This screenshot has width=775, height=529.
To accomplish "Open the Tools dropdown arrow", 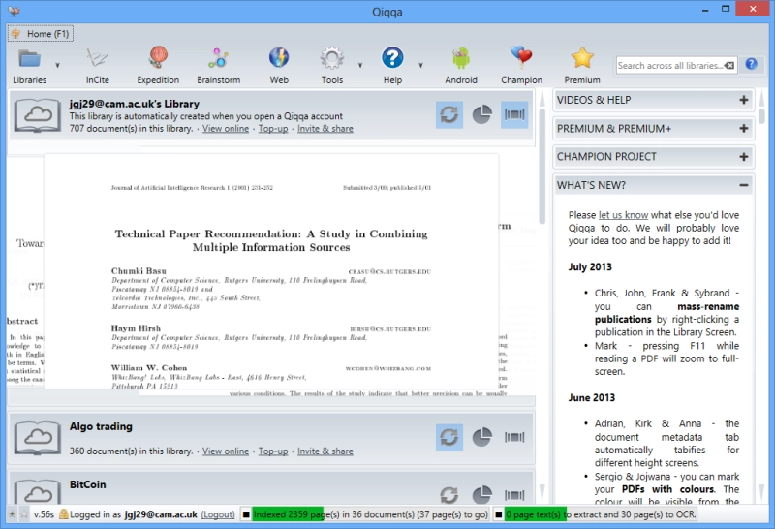I will (x=360, y=65).
